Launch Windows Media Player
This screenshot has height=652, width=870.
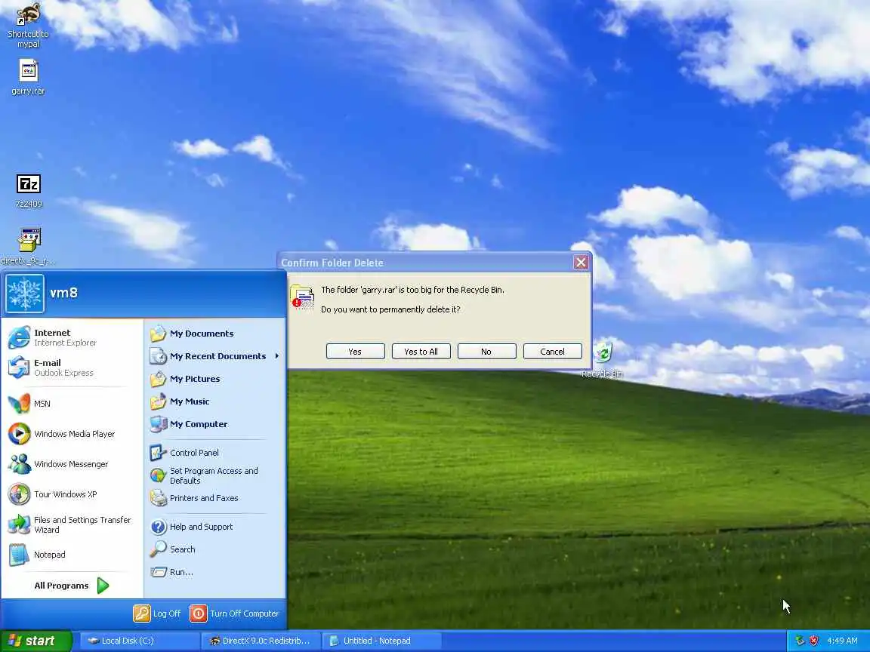(x=72, y=434)
